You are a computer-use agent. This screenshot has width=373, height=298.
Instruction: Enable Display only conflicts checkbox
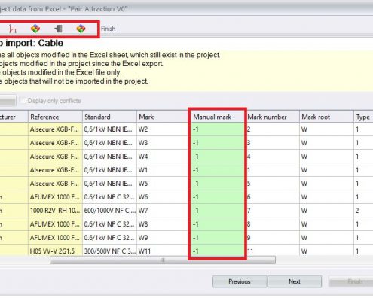click(23, 101)
